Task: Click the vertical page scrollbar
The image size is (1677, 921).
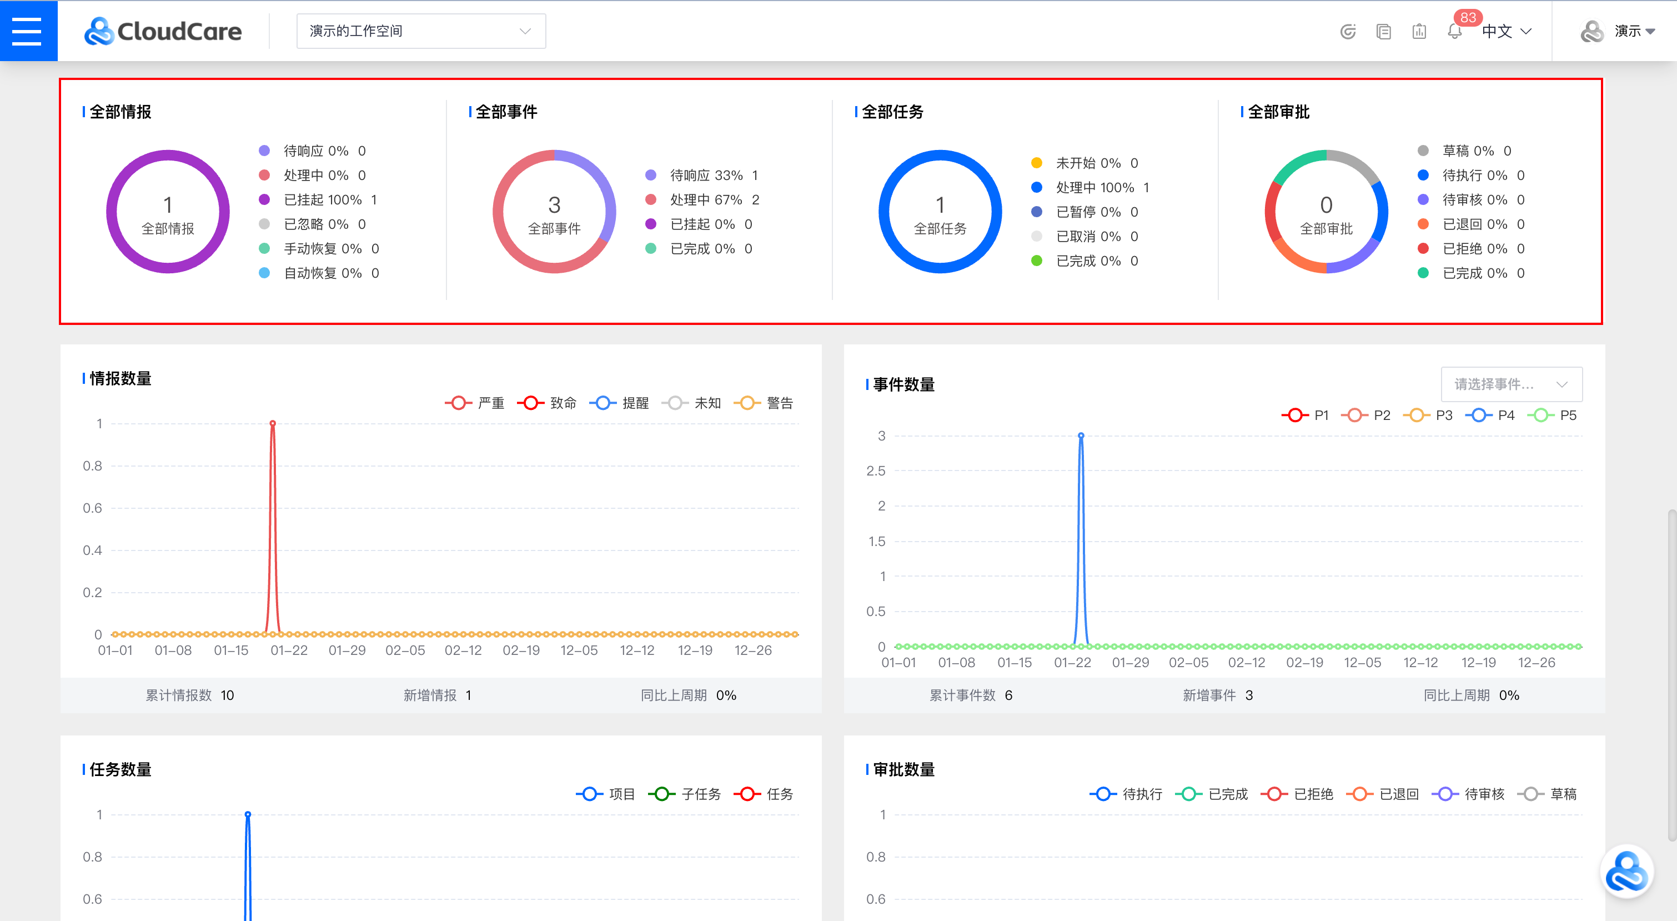Action: (1672, 674)
